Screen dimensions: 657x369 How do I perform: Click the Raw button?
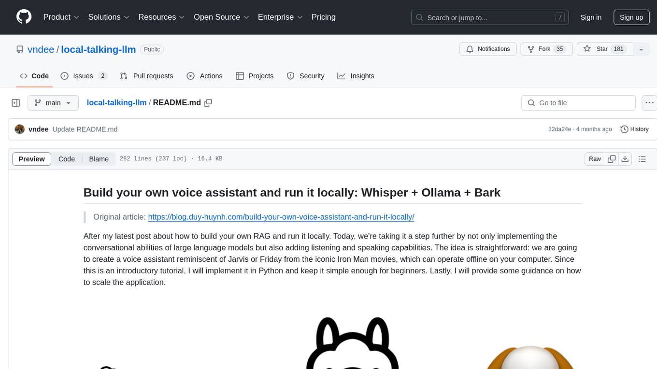click(x=595, y=159)
